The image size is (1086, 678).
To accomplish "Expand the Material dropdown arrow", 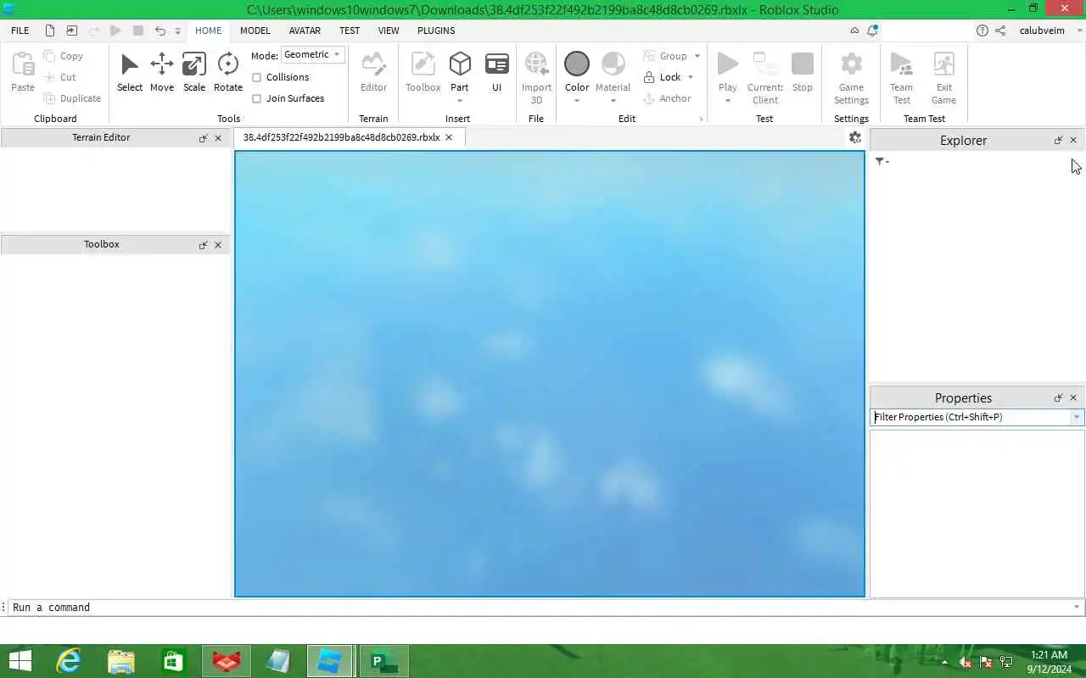I will [x=613, y=101].
